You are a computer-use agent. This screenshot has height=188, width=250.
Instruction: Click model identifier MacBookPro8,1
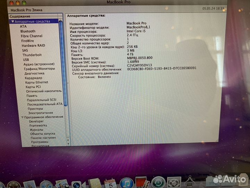[139, 27]
